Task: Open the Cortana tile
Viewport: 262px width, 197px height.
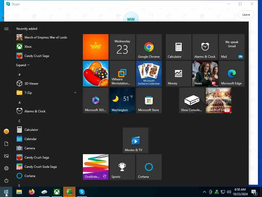Action: 149,167
